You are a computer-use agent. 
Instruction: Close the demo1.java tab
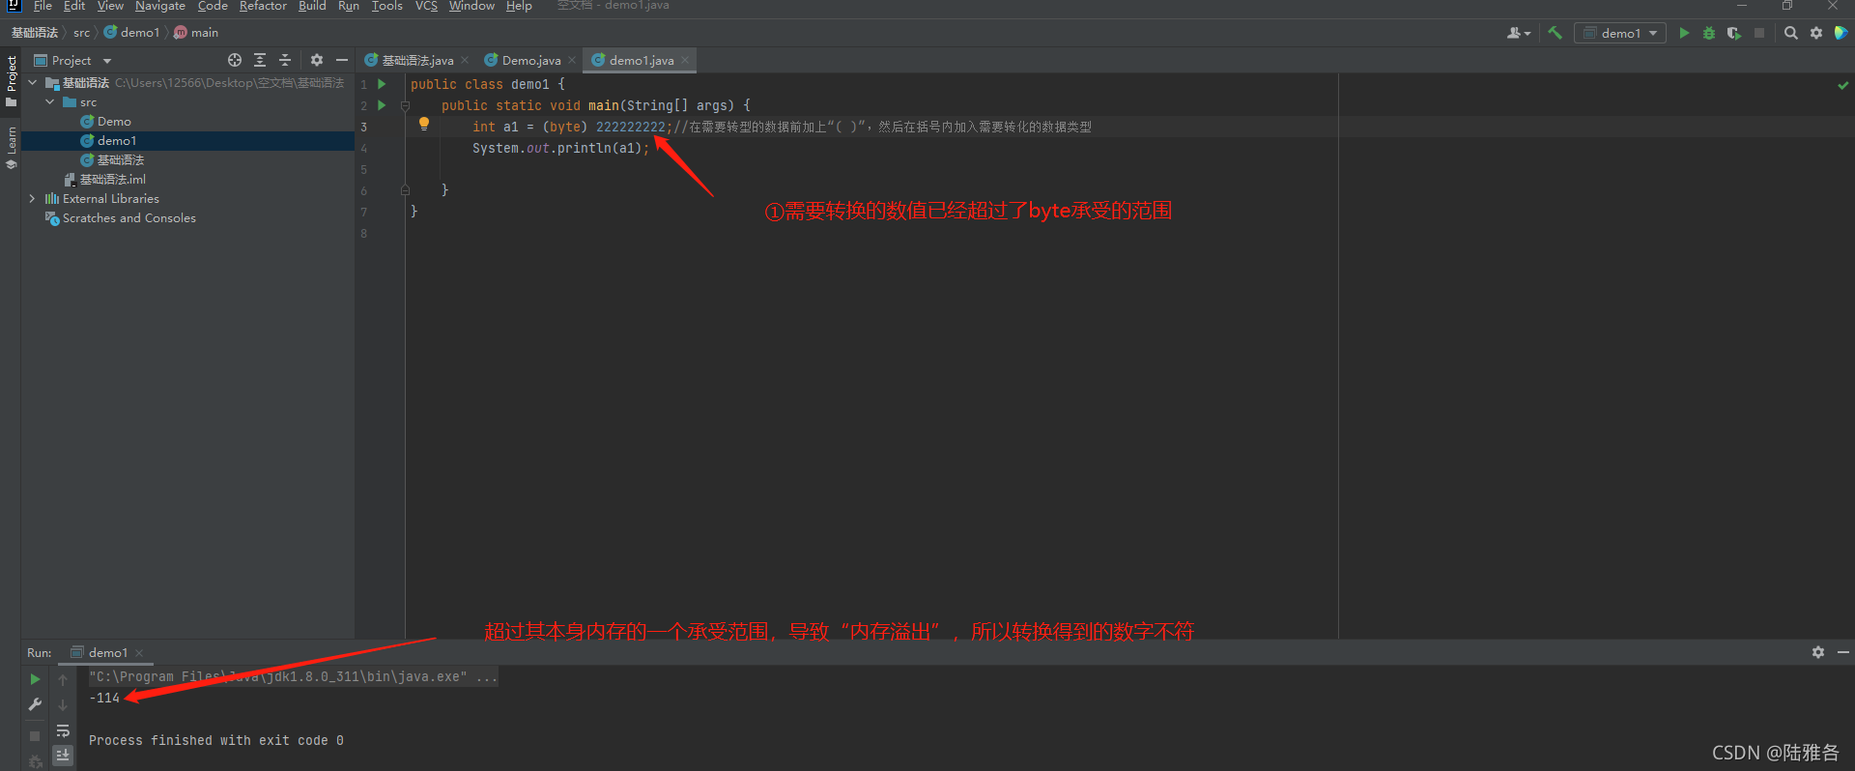(x=685, y=60)
